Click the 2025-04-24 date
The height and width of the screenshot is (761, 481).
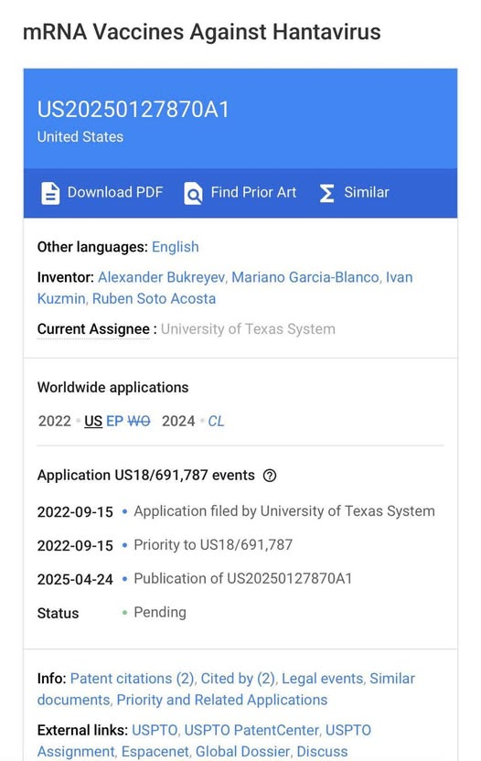[x=75, y=580]
